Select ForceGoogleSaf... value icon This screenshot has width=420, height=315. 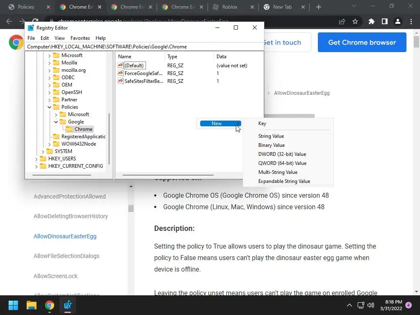pyautogui.click(x=121, y=73)
